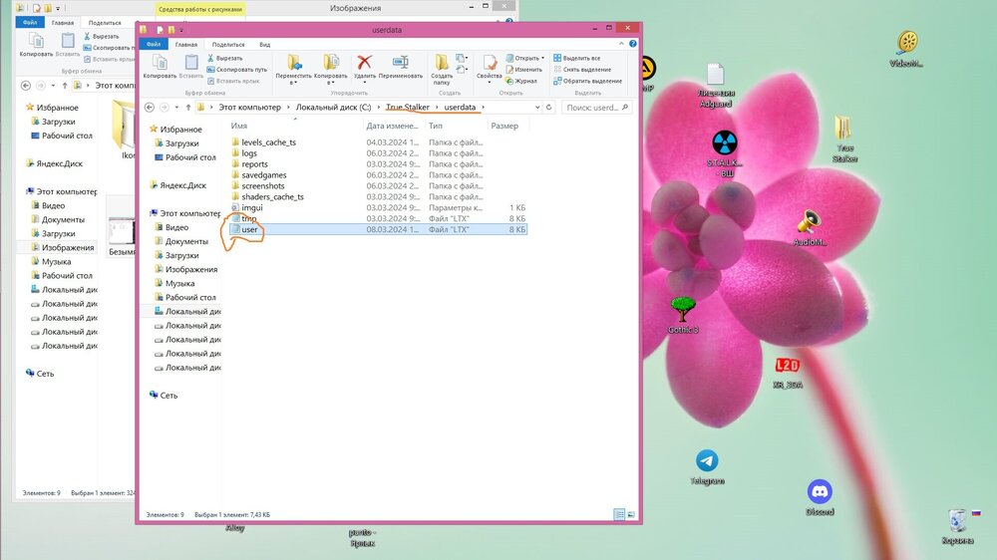Open the Поделиться tab in userdata window
The height and width of the screenshot is (560, 997).
point(227,44)
